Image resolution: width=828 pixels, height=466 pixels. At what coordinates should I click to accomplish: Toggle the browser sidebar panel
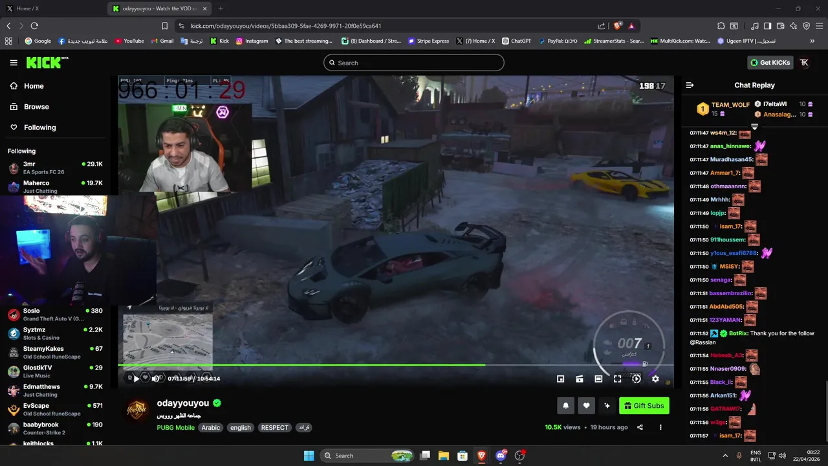(767, 26)
